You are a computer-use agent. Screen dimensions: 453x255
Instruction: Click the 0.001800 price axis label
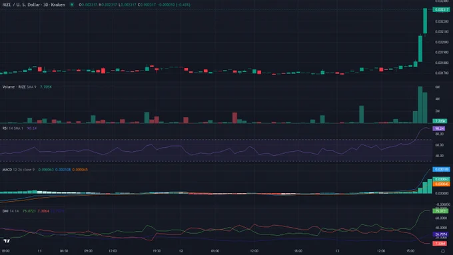pos(442,63)
